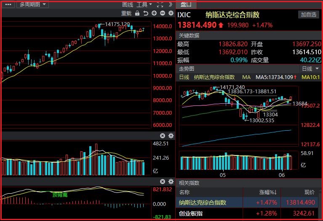Toggle the chart lock icon
323x221 pixels.
pos(137,13)
